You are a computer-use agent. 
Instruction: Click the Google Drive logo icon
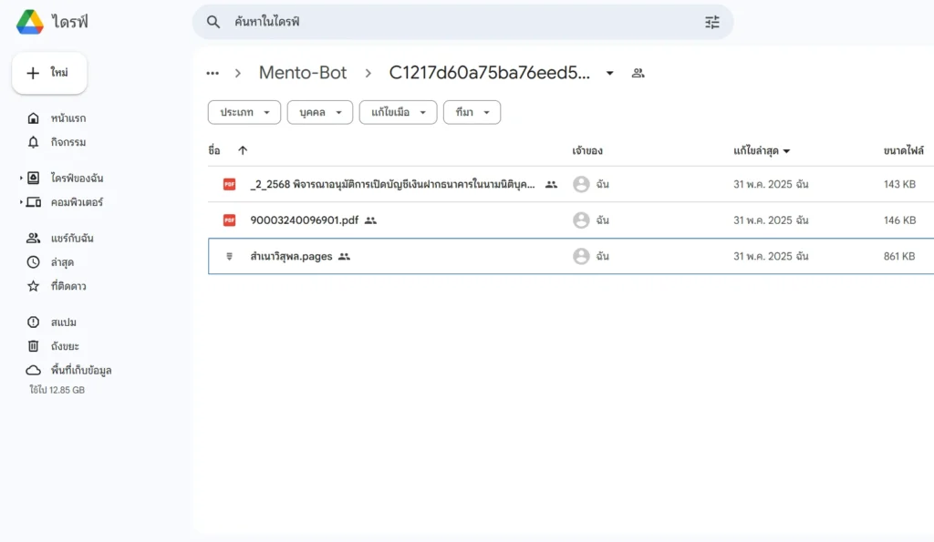[x=30, y=22]
